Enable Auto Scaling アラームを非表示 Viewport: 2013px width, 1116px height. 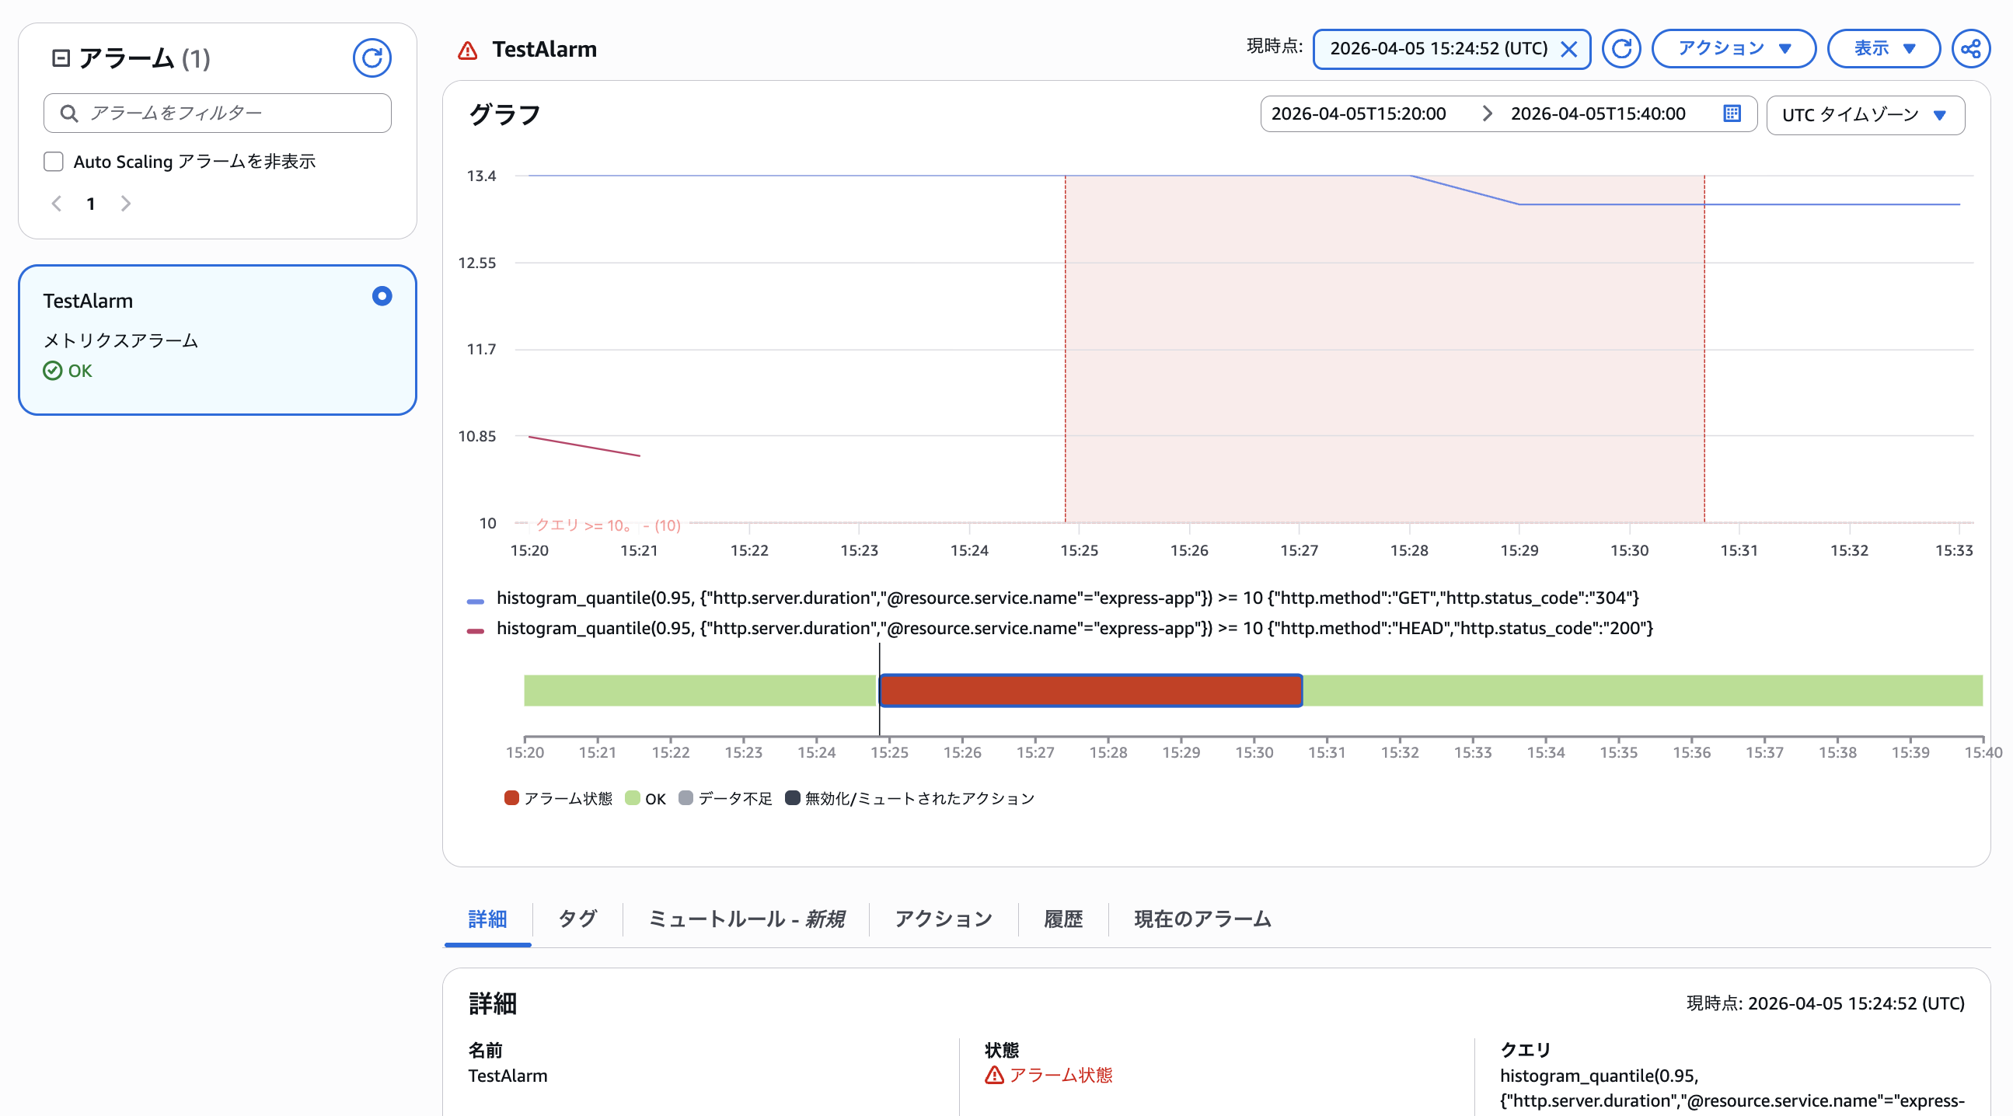pos(53,161)
